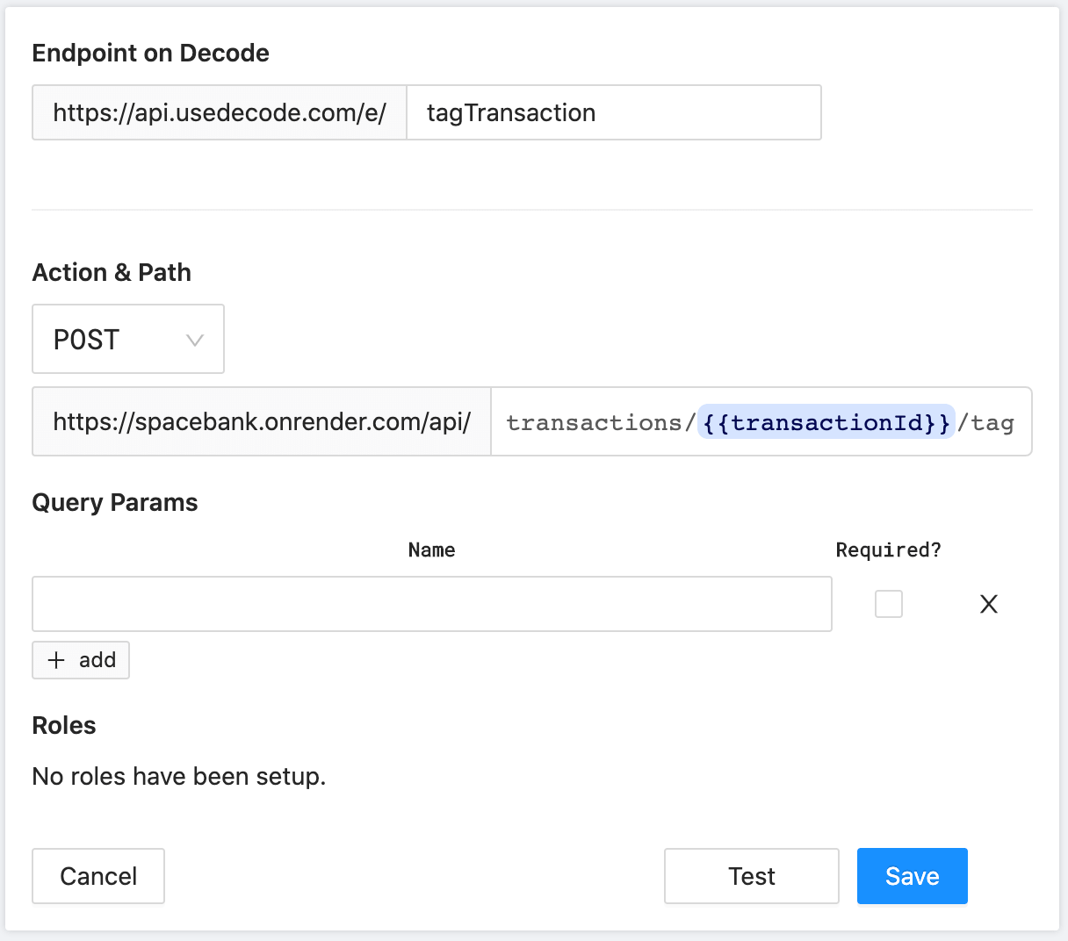Click the tagTransaction endpoint name field
1068x941 pixels.
613,112
